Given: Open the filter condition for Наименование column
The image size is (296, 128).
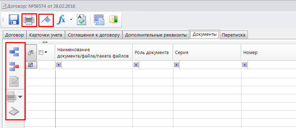Looking at the screenshot, I should (x=59, y=65).
